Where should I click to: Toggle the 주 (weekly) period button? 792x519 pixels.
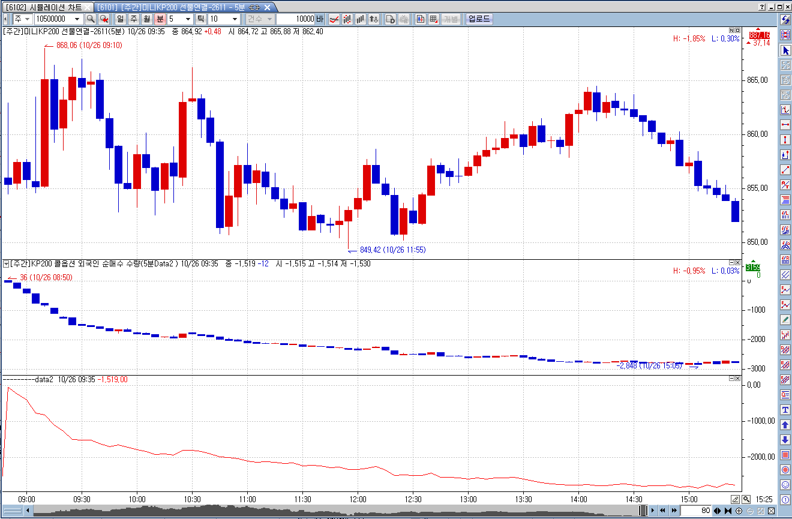coord(133,19)
